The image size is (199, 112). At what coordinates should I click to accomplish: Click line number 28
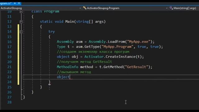[9, 102]
